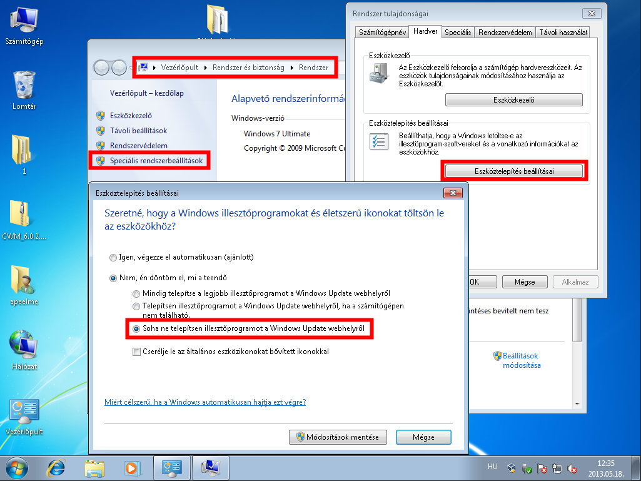This screenshot has height=481, width=641.
Task: Select "Nem, én döntöm el" option
Action: [x=113, y=278]
